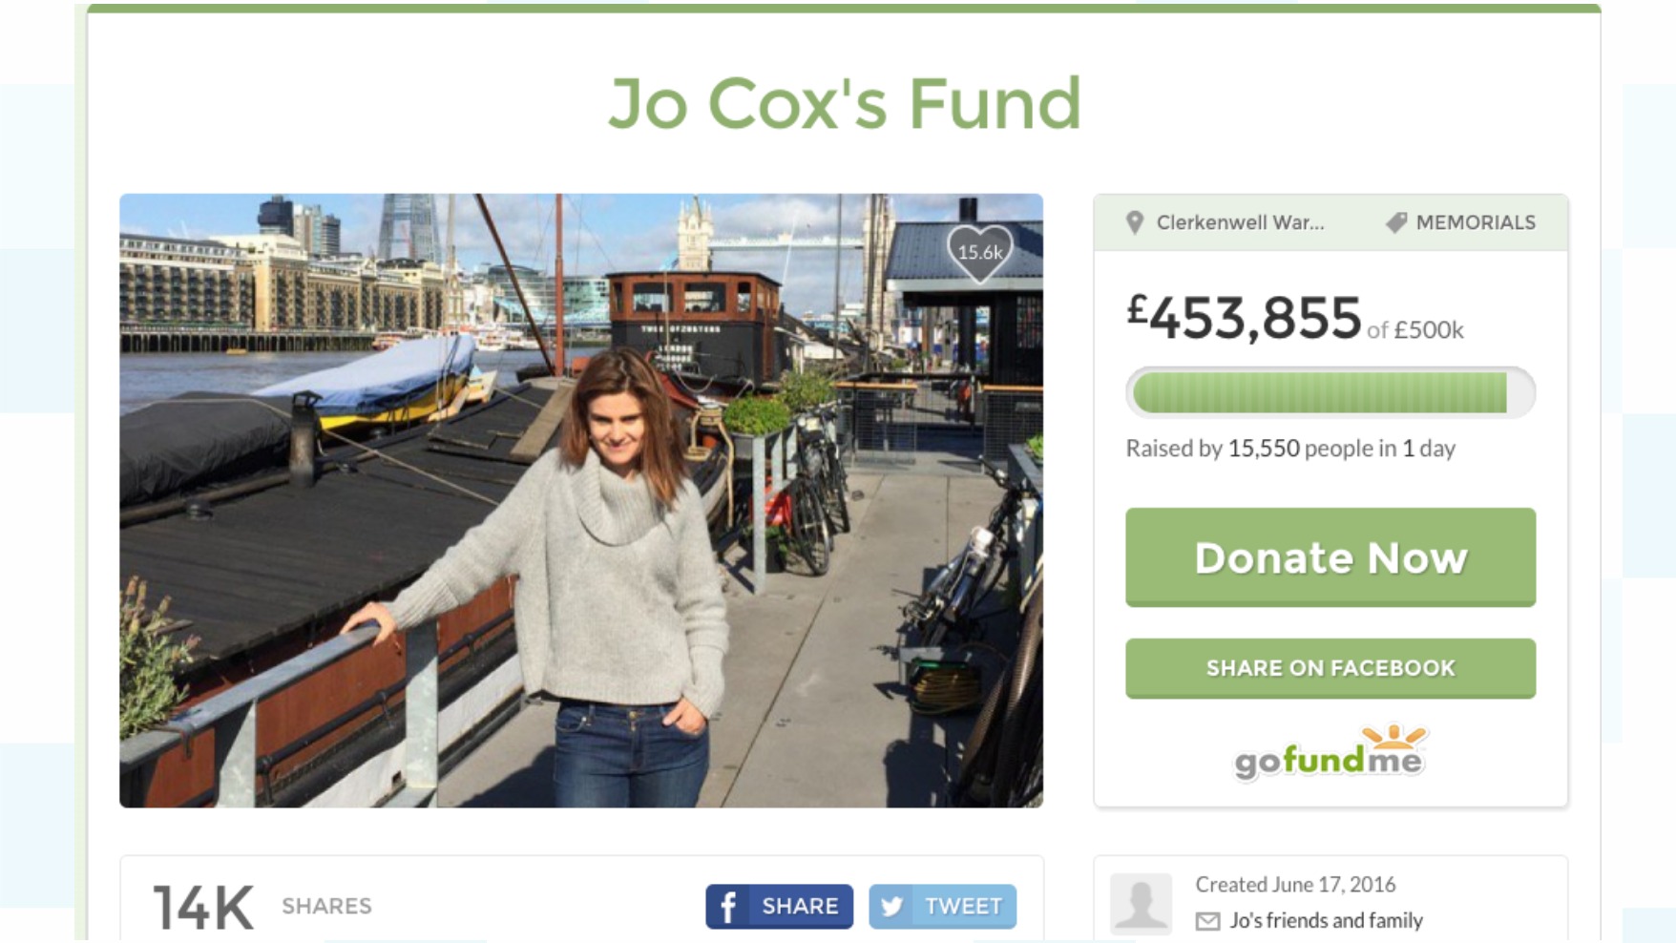Click Jo's friends and family contact link
1676x943 pixels.
1326,920
